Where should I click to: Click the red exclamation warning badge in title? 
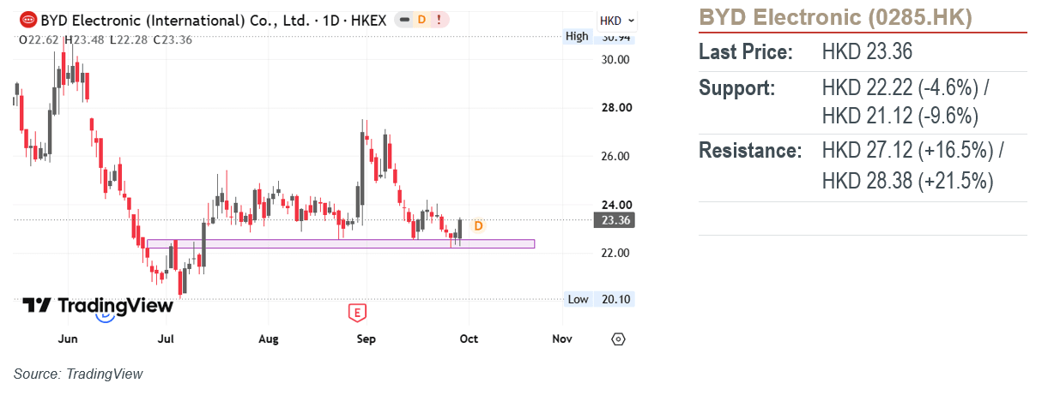coord(439,19)
